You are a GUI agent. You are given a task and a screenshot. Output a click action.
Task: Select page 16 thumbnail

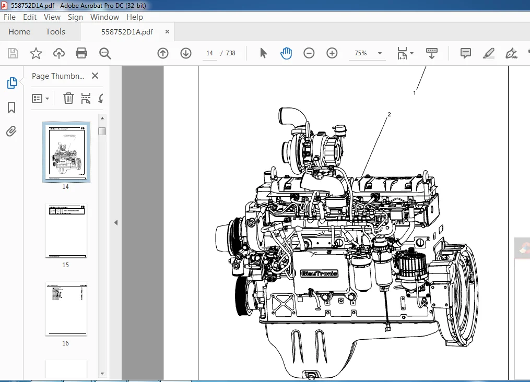pyautogui.click(x=66, y=309)
